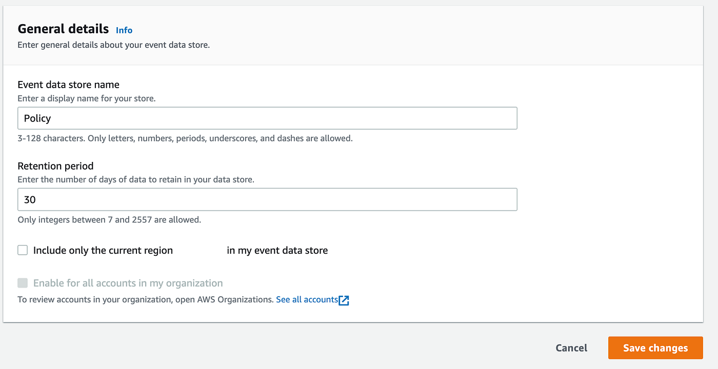
Task: Click the 'Enable for all accounts' label text
Action: click(x=128, y=283)
